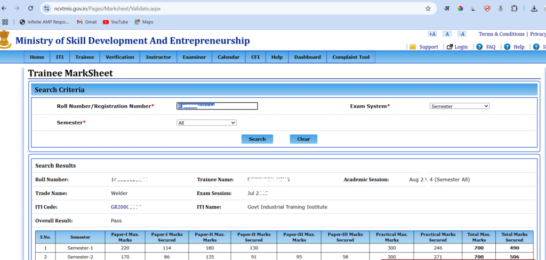Open the apps grid in bookmarks bar

coord(5,22)
